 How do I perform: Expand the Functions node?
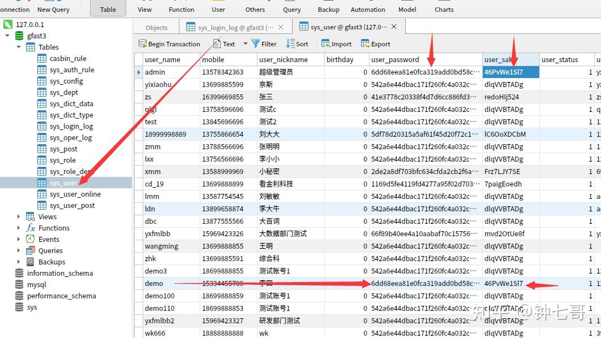pos(19,228)
